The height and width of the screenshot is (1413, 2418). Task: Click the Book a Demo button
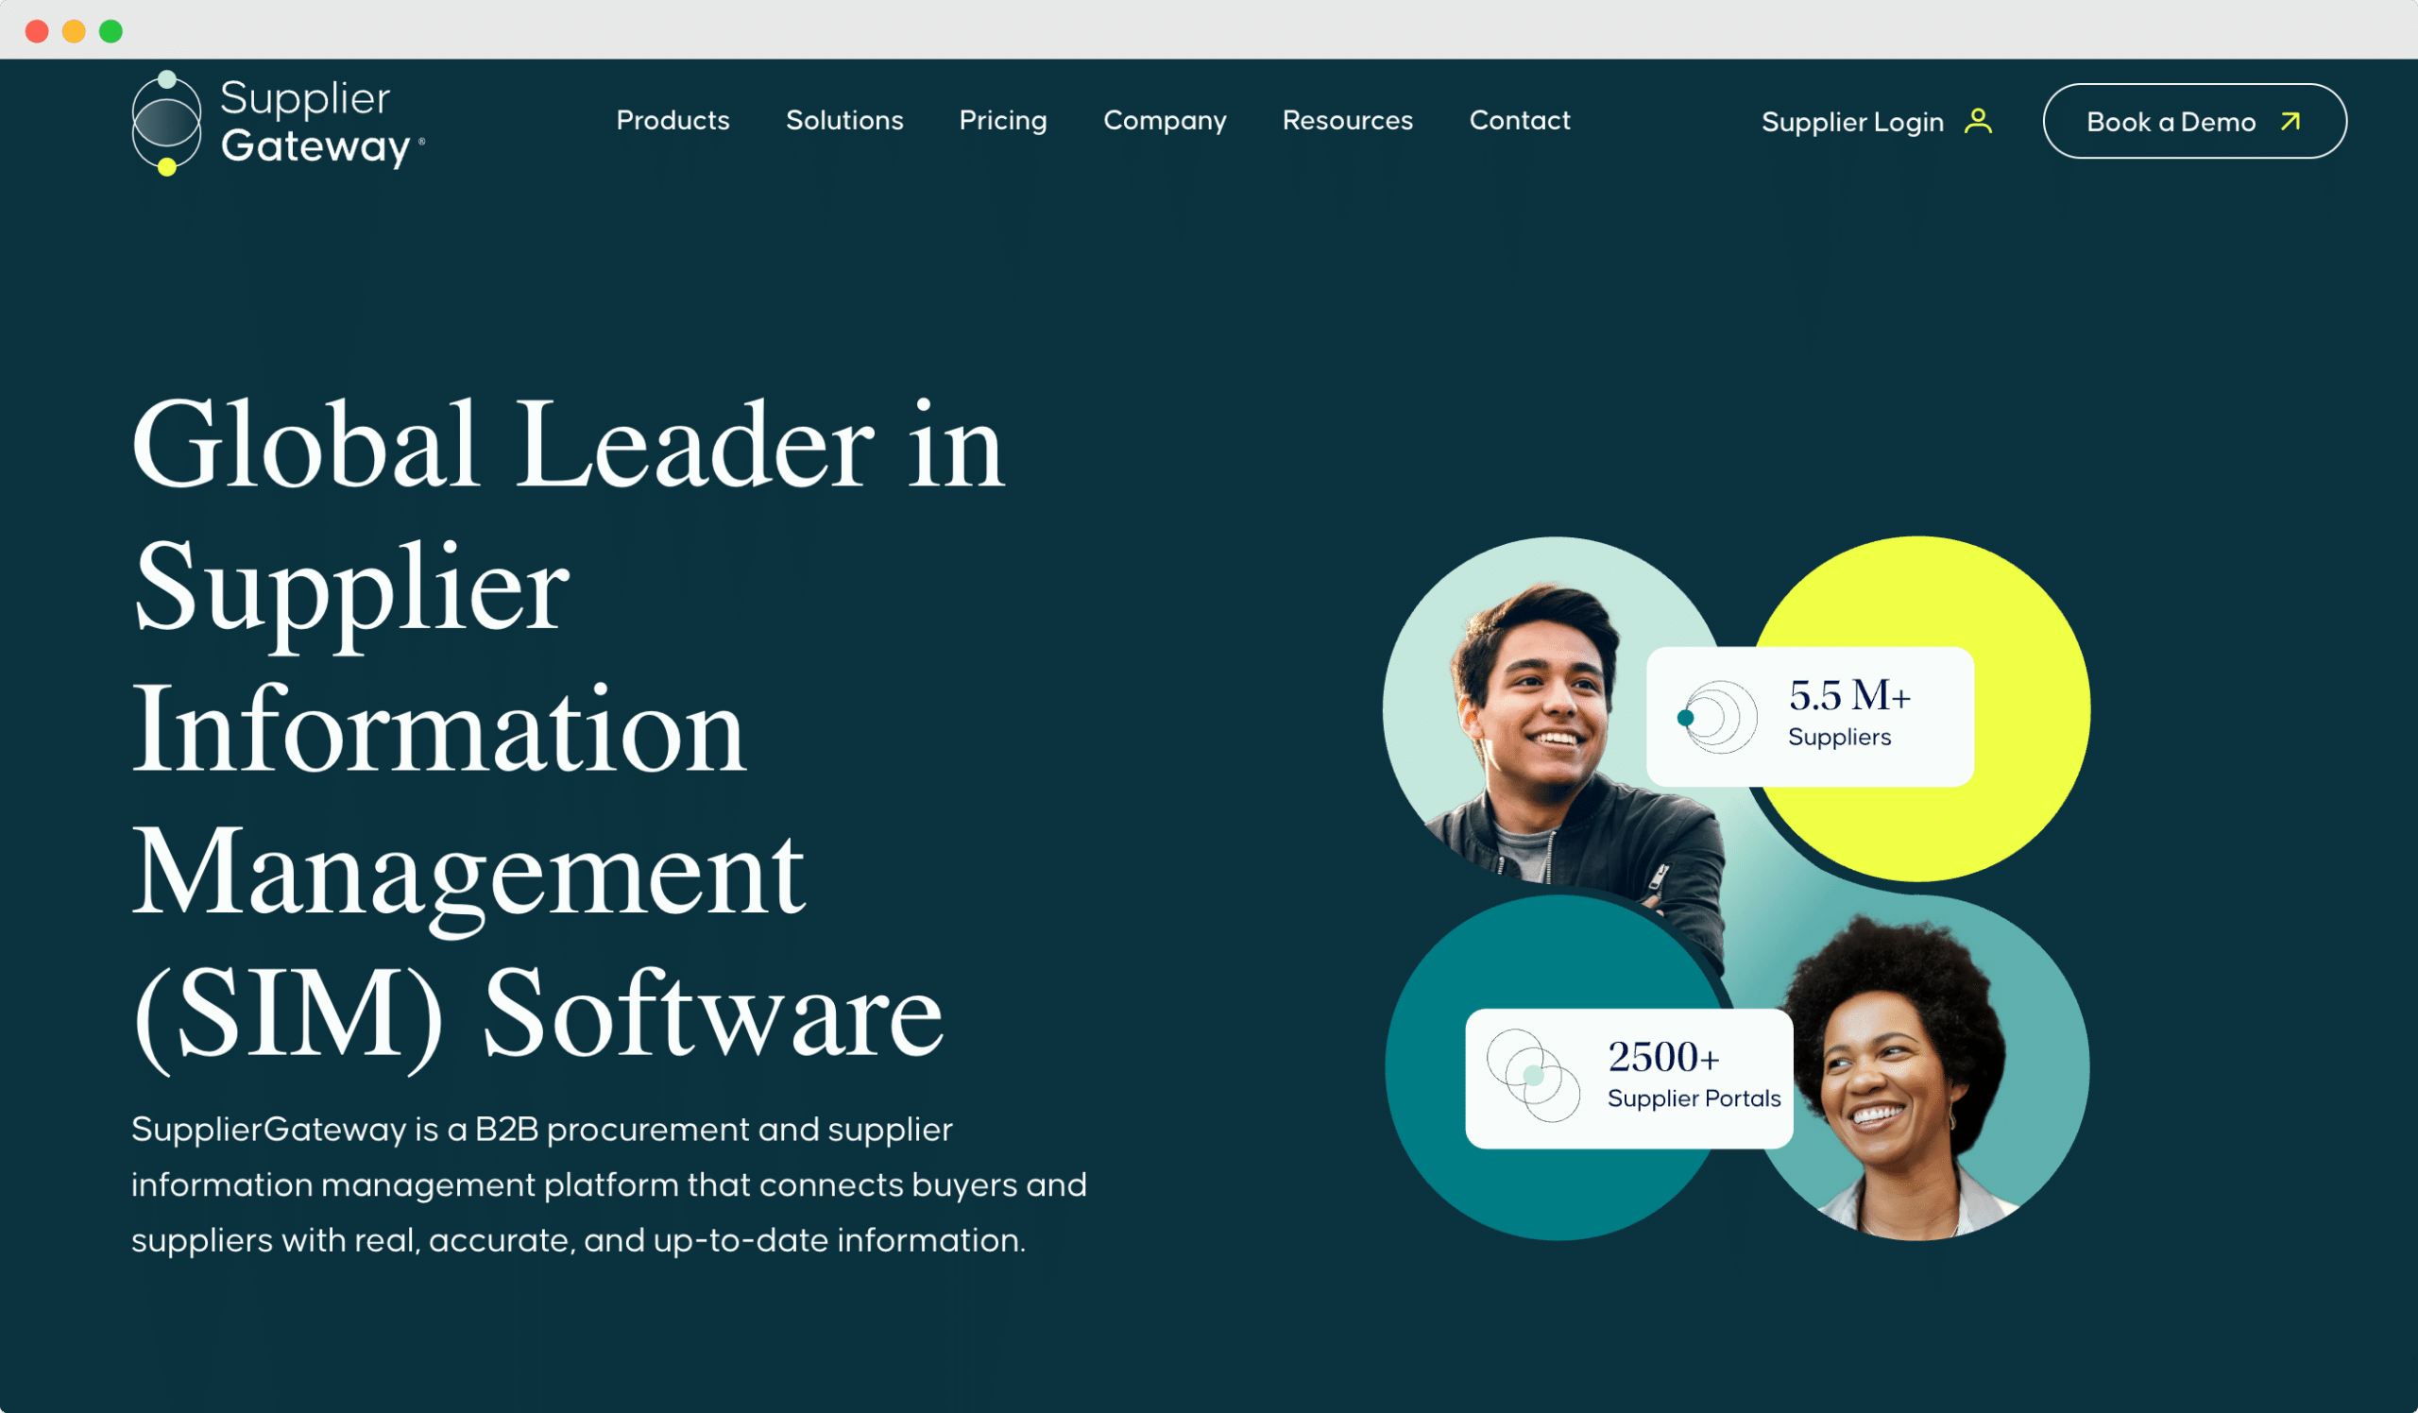pos(2194,121)
